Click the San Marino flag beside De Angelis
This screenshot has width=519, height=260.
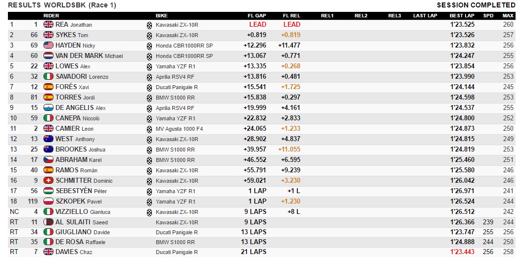coord(48,107)
